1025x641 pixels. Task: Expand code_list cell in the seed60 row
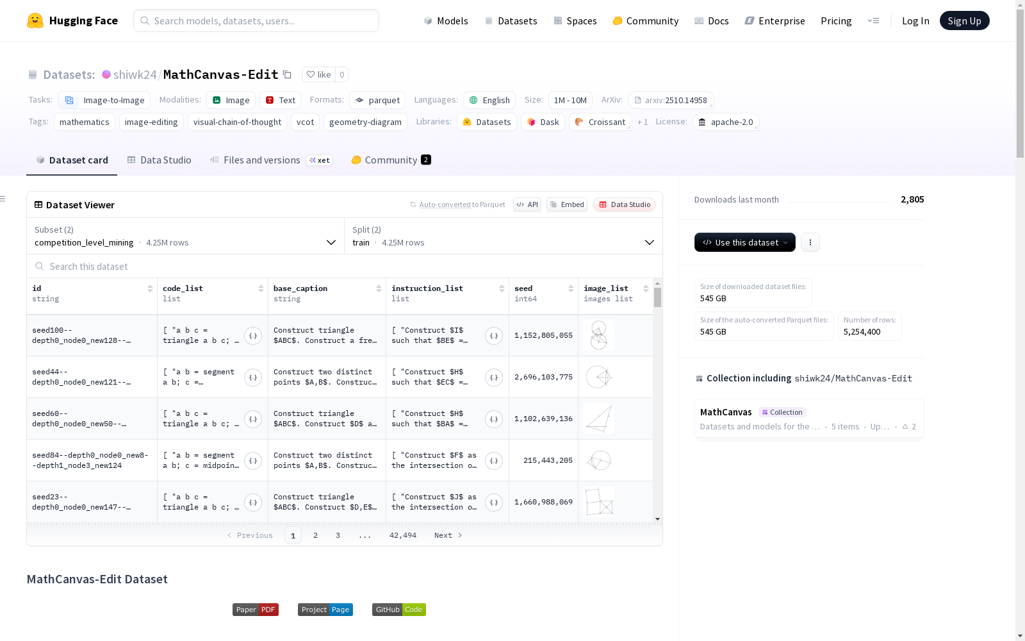(253, 419)
